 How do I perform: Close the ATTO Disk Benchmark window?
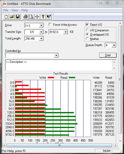click(117, 3)
